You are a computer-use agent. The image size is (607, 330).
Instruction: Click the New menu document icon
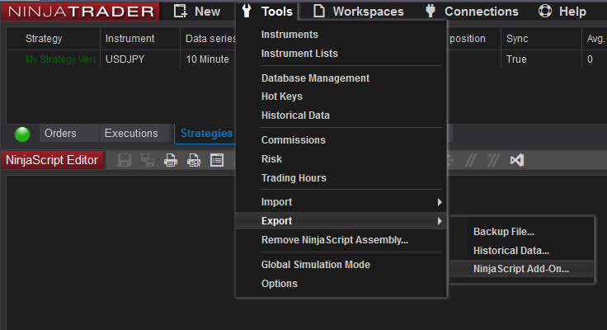coord(180,11)
